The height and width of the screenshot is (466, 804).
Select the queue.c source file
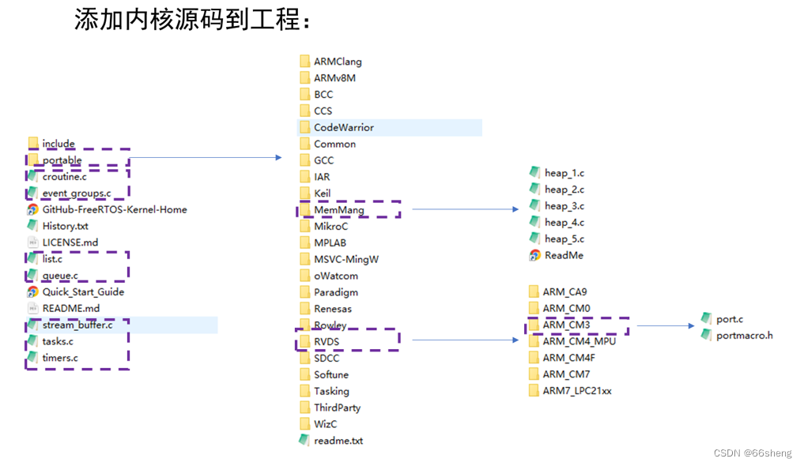click(x=59, y=275)
